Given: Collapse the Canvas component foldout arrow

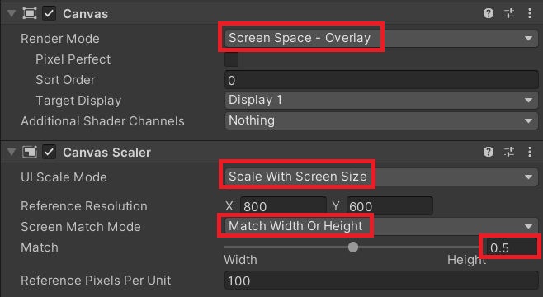Looking at the screenshot, I should [x=12, y=13].
